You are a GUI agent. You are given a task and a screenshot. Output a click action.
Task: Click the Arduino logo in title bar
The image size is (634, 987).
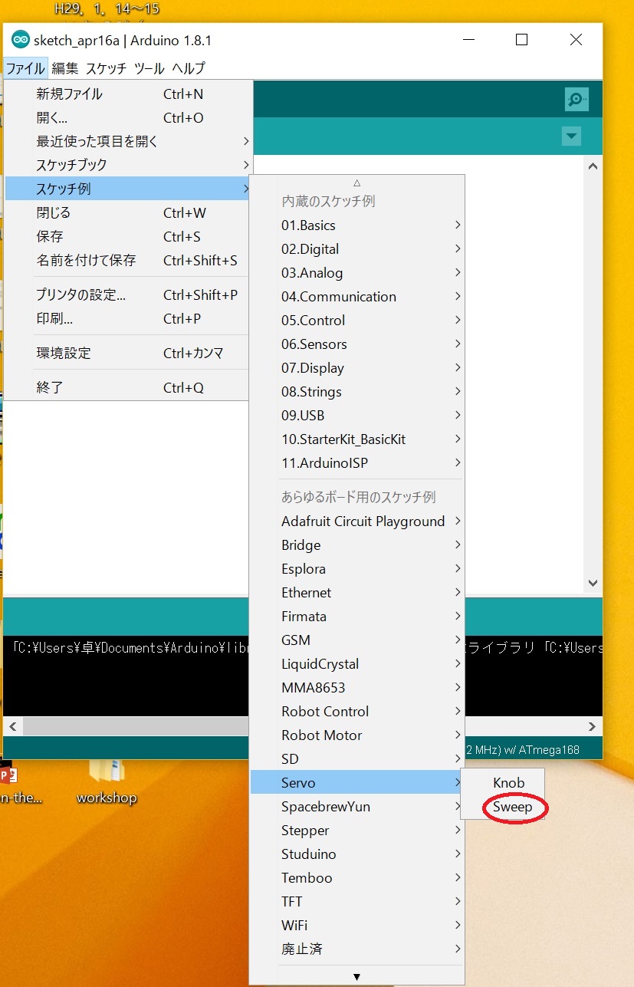point(21,40)
